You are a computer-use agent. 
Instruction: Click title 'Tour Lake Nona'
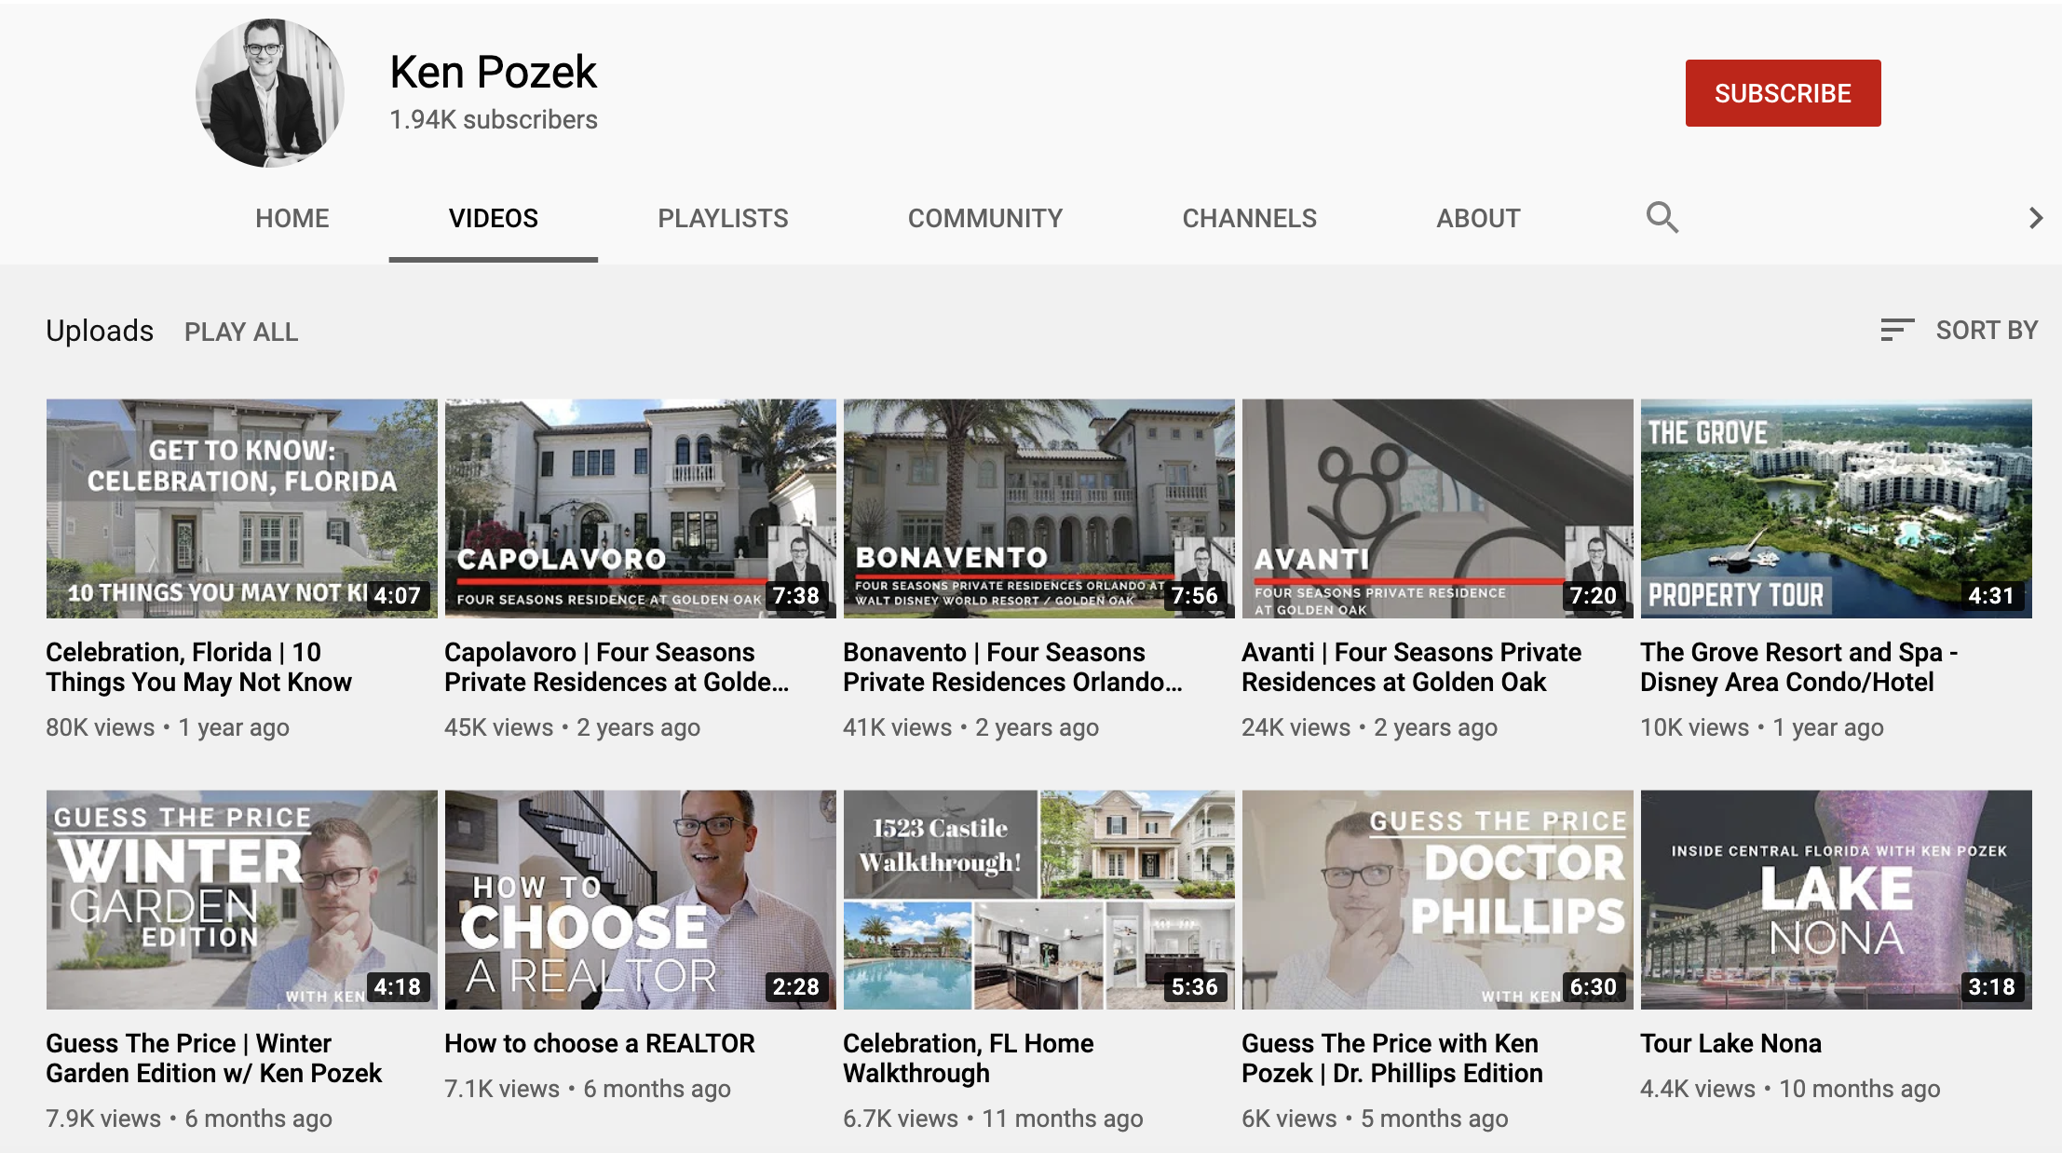pos(1730,1043)
